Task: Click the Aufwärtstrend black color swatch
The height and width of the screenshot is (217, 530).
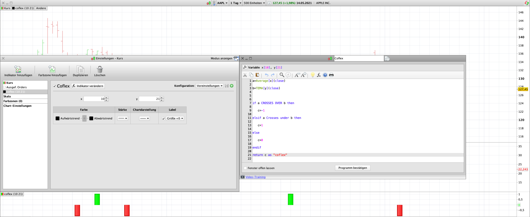Action: coord(57,118)
